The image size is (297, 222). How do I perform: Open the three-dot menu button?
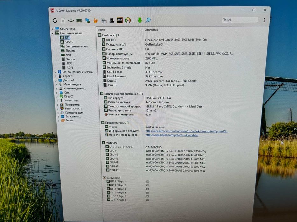point(264,20)
